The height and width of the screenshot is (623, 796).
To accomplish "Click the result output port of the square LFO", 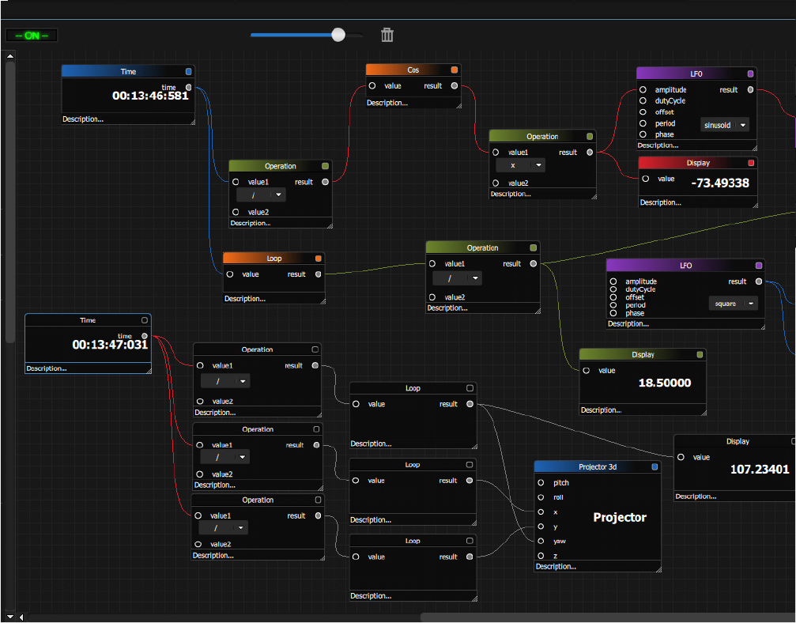I will tap(758, 281).
